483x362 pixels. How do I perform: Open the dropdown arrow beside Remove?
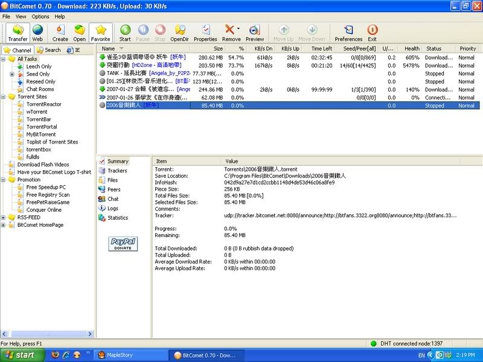click(x=238, y=29)
